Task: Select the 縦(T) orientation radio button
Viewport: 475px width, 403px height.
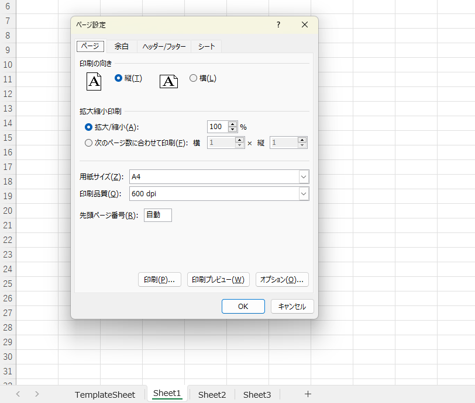Action: click(118, 78)
